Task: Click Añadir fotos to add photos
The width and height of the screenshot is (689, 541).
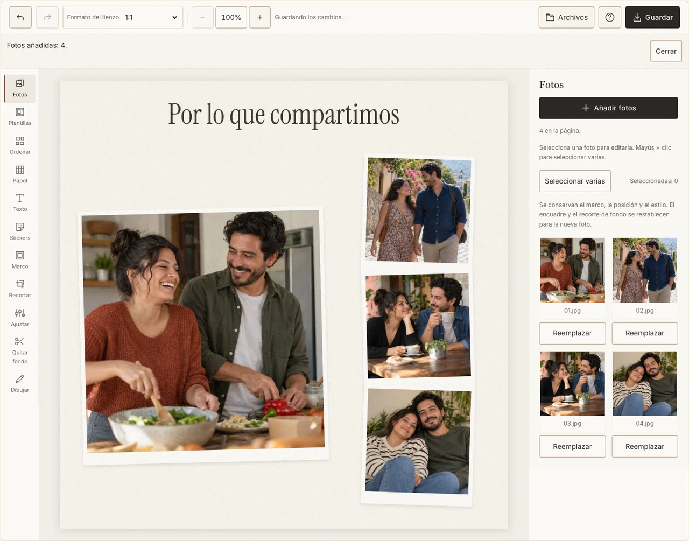Action: 608,108
